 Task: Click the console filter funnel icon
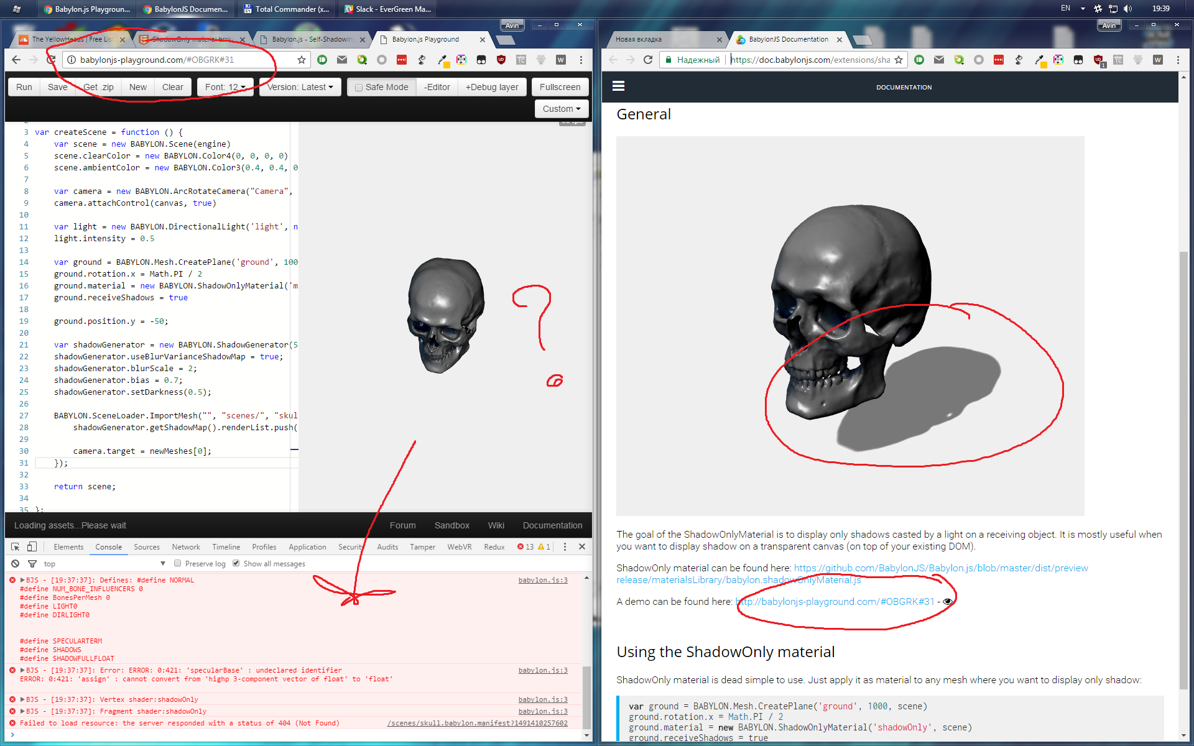click(x=32, y=564)
